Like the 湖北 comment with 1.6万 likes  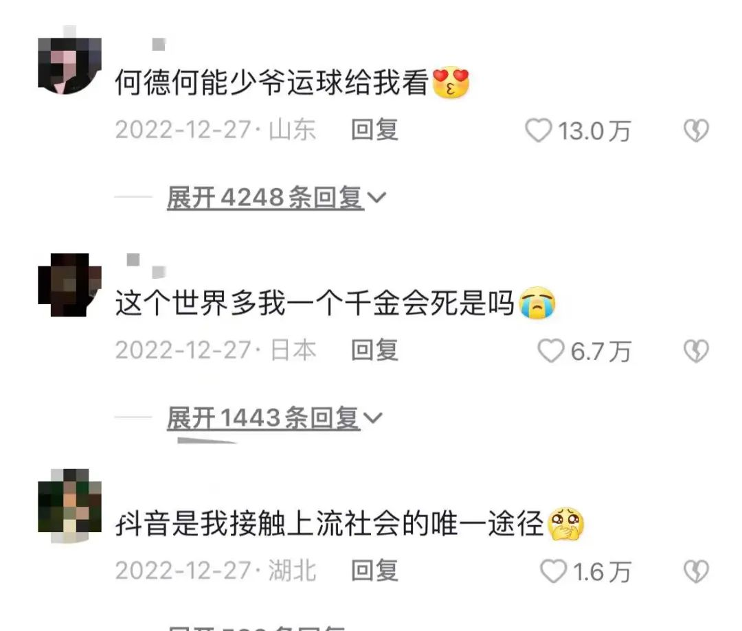pyautogui.click(x=553, y=571)
